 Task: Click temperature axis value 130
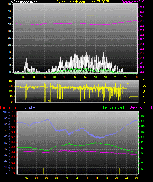[142, 121]
